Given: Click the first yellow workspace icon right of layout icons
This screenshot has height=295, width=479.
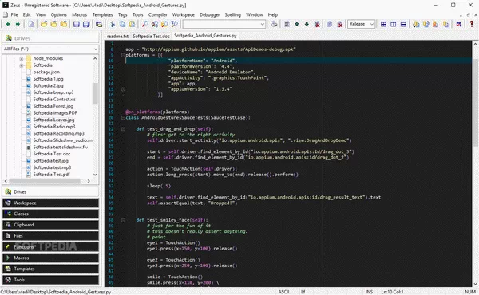Looking at the screenshot, I should [x=416, y=24].
